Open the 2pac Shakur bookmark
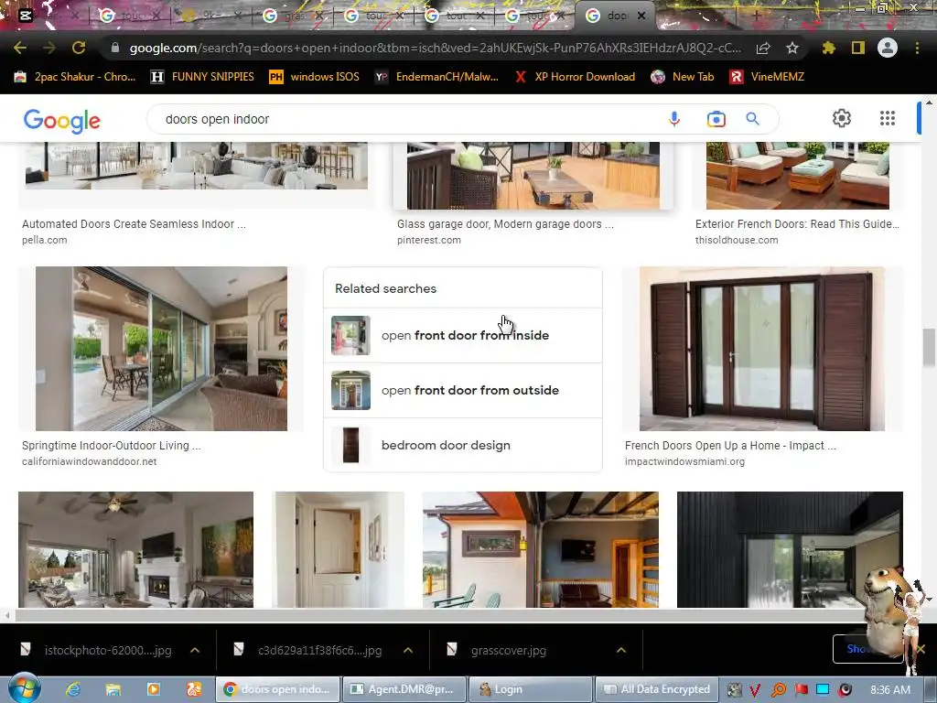The image size is (937, 703). [75, 77]
